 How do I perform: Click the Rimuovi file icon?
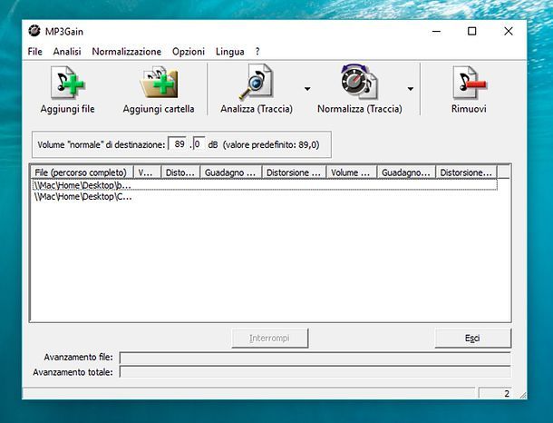(469, 83)
